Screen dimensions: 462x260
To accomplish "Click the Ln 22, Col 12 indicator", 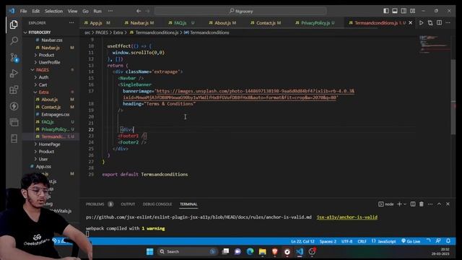I will (x=302, y=241).
